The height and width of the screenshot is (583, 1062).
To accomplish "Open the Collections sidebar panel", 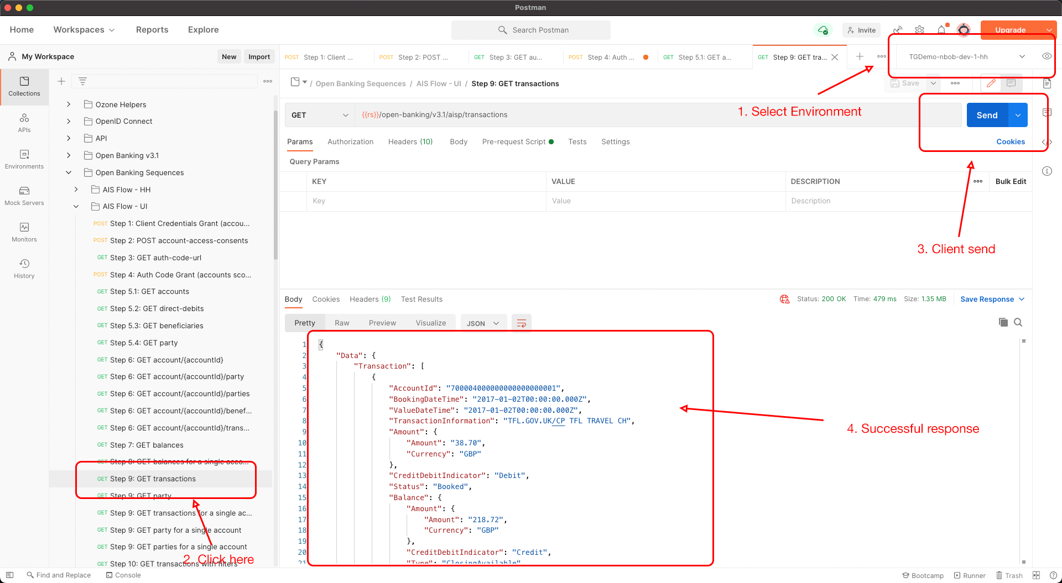I will (x=24, y=86).
